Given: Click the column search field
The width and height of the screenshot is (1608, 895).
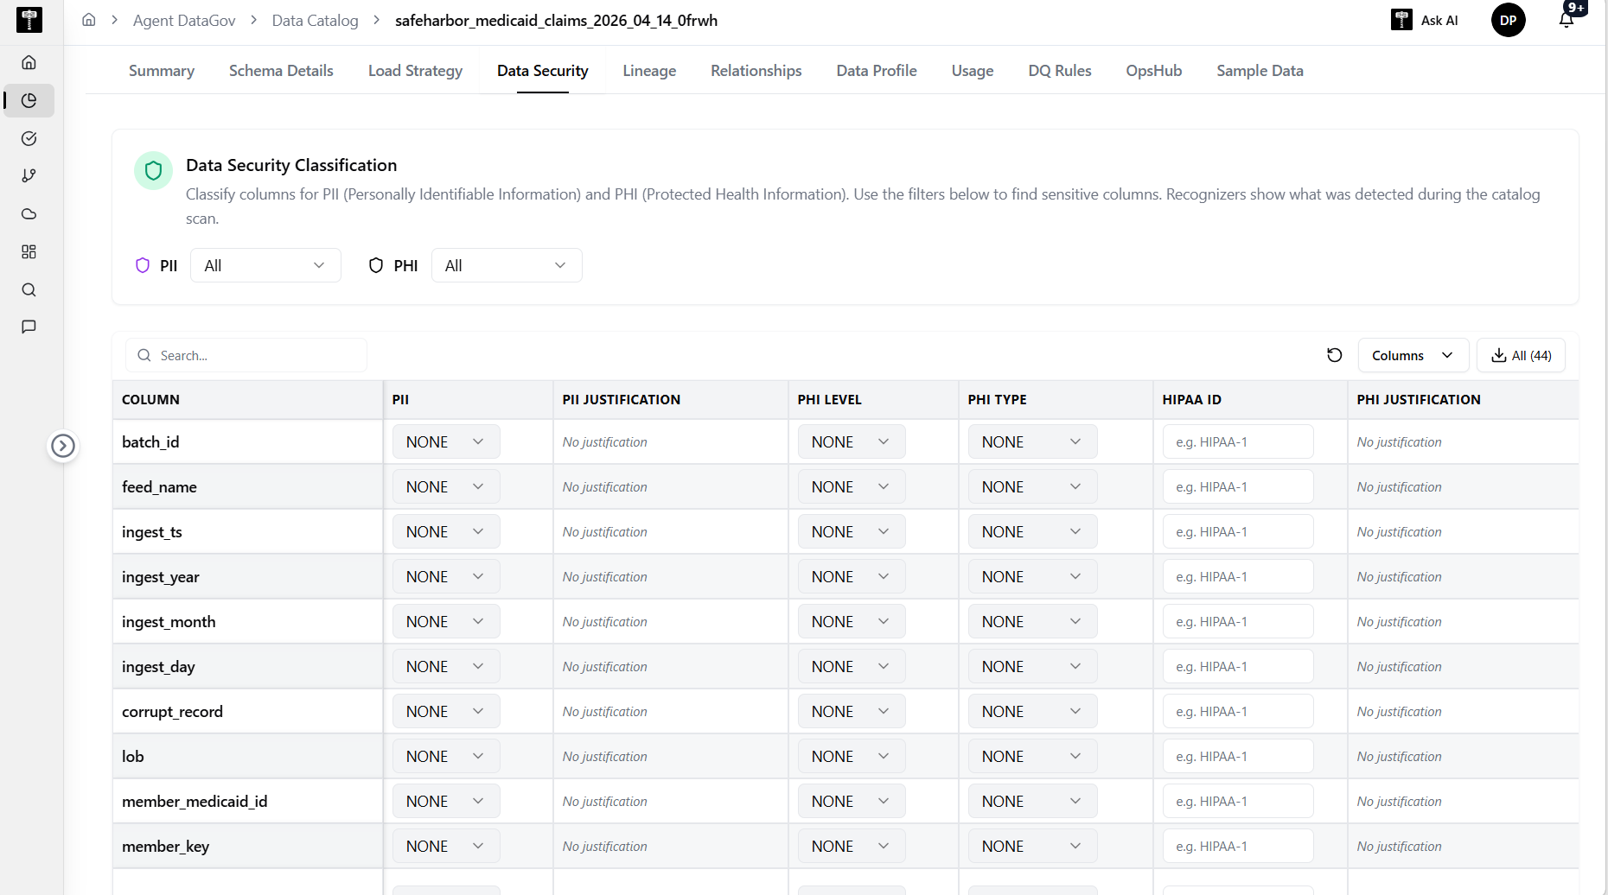Looking at the screenshot, I should (246, 355).
